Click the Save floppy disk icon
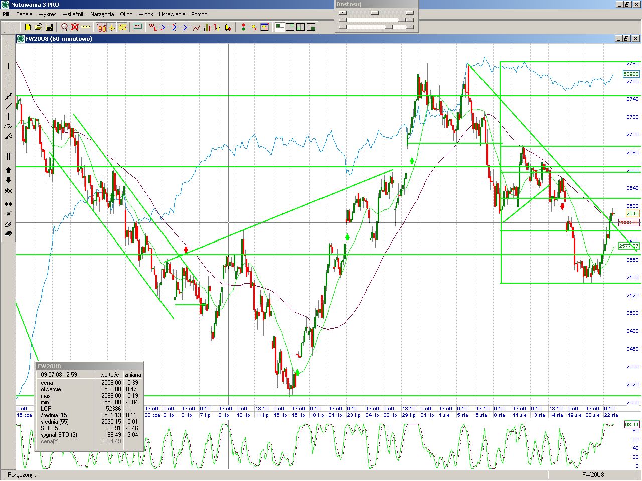The image size is (642, 481). pos(49,27)
